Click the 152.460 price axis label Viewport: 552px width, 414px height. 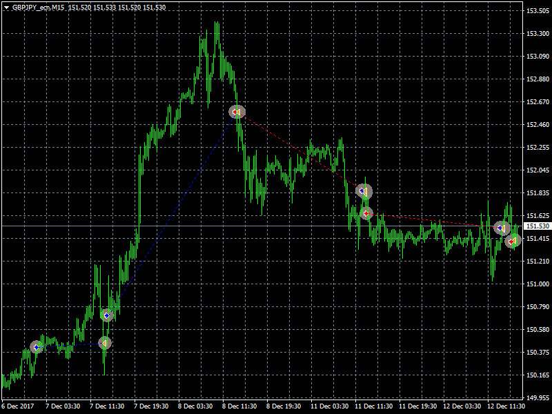click(x=538, y=125)
